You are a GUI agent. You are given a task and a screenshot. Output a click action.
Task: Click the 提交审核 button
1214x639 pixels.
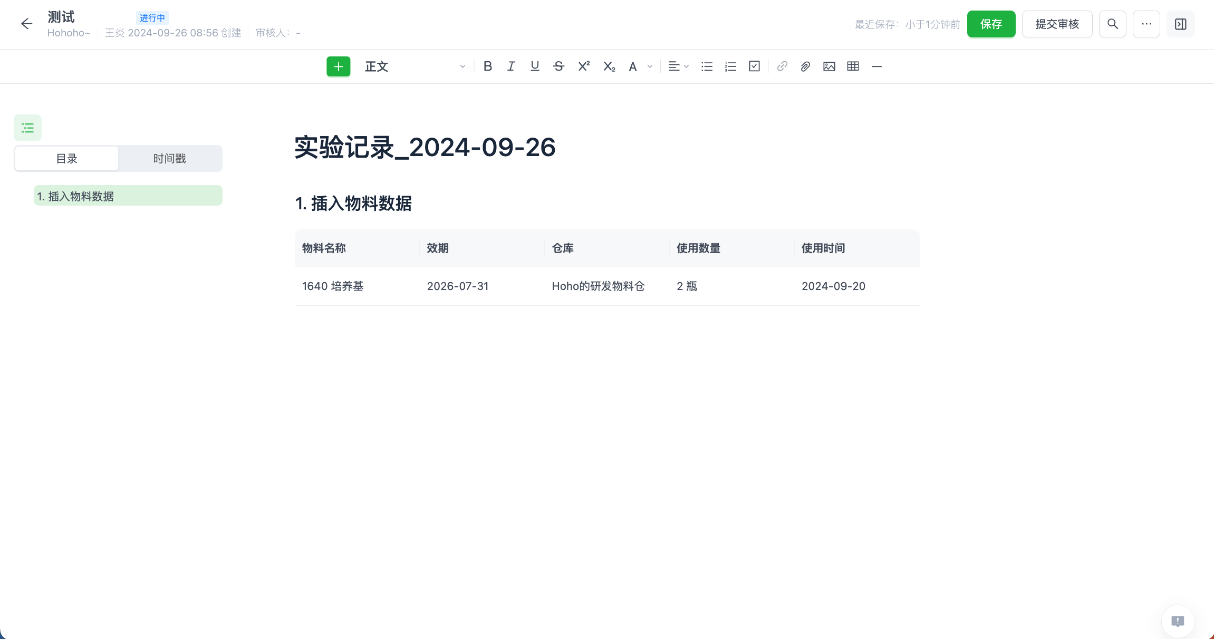pyautogui.click(x=1057, y=24)
